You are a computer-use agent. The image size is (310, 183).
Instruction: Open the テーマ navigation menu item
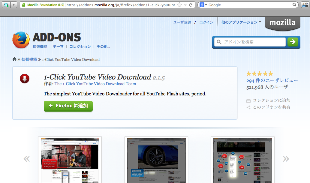click(x=58, y=46)
